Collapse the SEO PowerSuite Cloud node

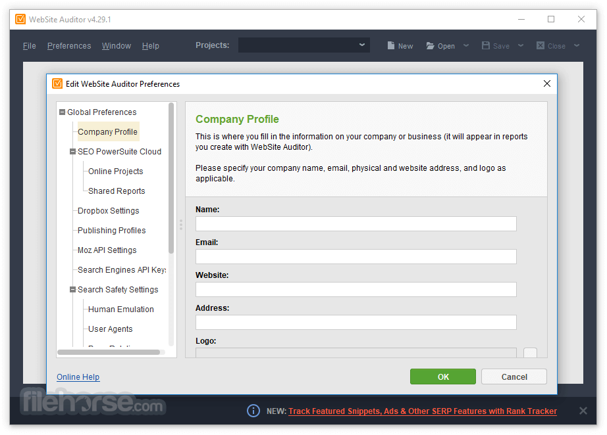pyautogui.click(x=72, y=151)
